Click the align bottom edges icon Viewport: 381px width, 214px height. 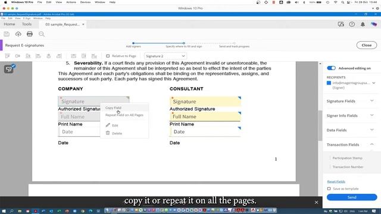(28, 56)
